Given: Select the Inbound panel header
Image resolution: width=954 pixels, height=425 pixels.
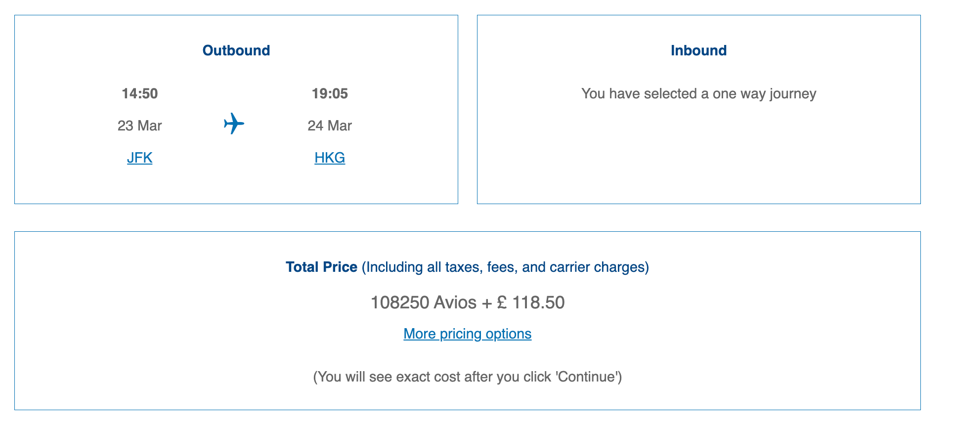Looking at the screenshot, I should 698,50.
